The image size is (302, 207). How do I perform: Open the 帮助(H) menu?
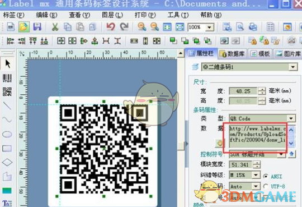(x=211, y=15)
